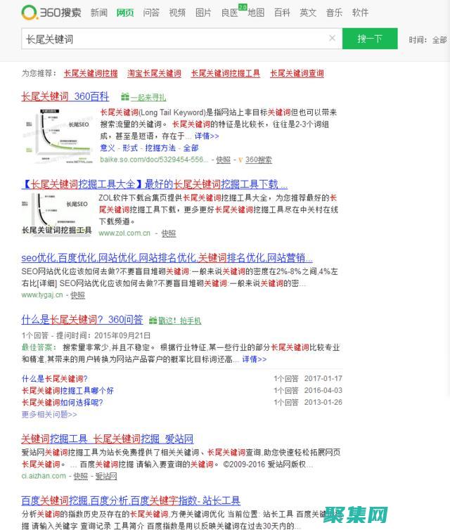450x530 pixels.
Task: Expand 更多相关问题>> under the 360问答 result
Action: pos(49,414)
